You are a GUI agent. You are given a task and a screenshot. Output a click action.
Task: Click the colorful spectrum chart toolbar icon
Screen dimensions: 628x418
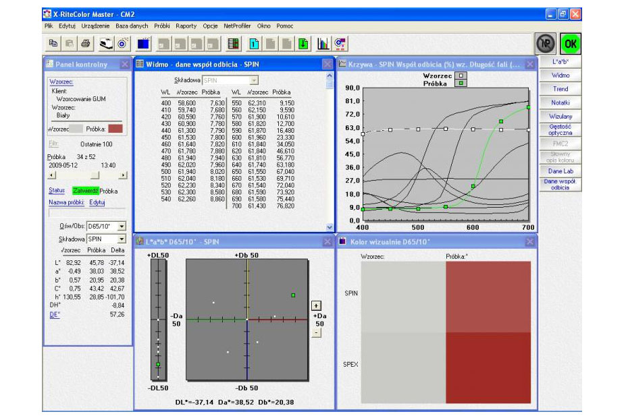click(323, 43)
